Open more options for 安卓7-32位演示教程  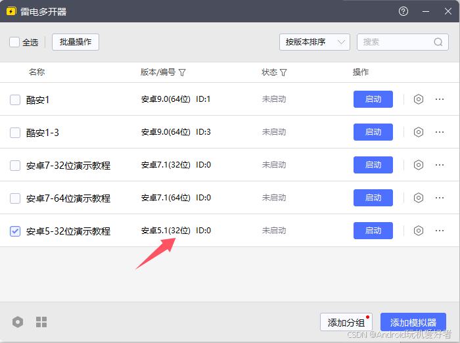[x=440, y=165]
